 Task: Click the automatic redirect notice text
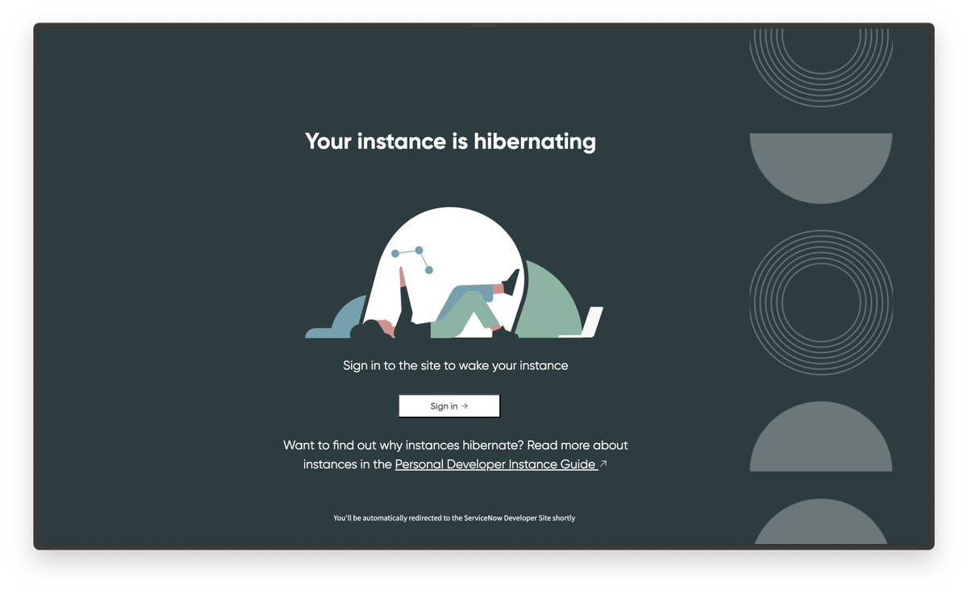(454, 518)
